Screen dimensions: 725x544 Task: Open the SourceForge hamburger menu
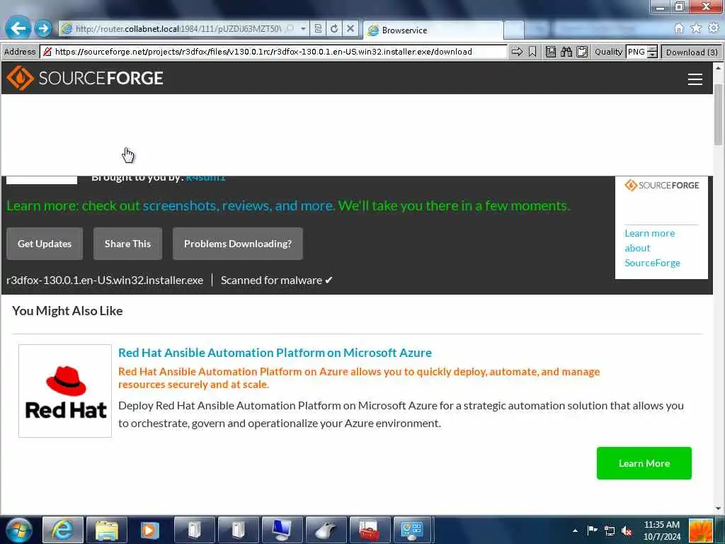click(695, 79)
